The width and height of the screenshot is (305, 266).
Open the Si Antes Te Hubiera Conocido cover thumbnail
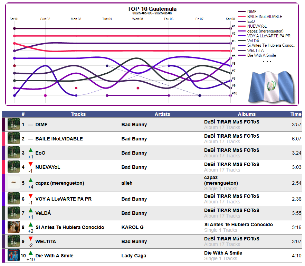[13, 227]
